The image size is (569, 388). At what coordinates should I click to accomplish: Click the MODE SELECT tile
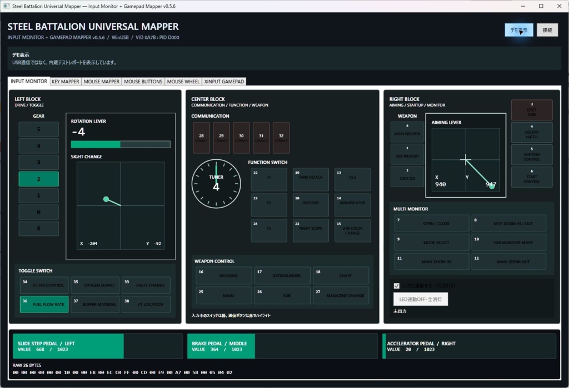pyautogui.click(x=432, y=242)
